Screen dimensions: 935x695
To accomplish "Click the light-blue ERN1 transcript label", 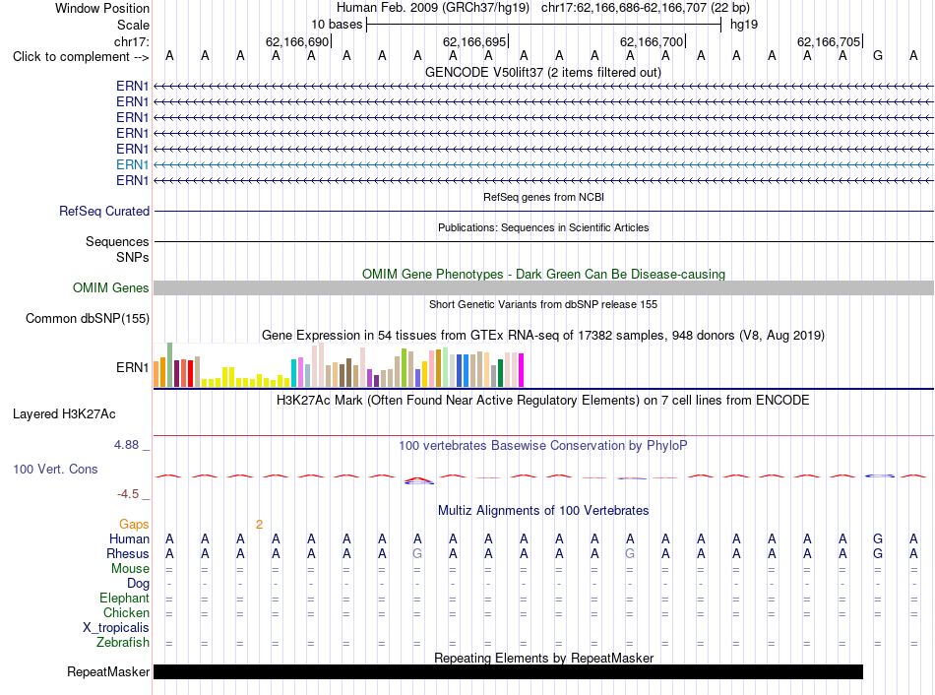I will coord(133,164).
